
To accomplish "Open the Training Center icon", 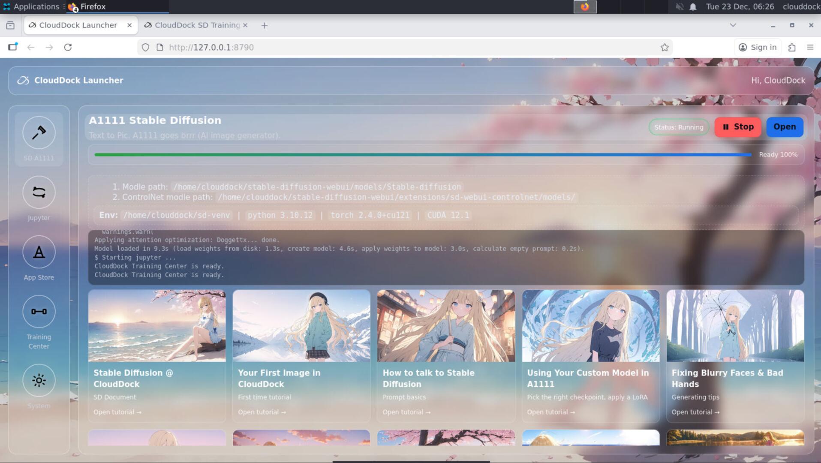I will tap(39, 312).
